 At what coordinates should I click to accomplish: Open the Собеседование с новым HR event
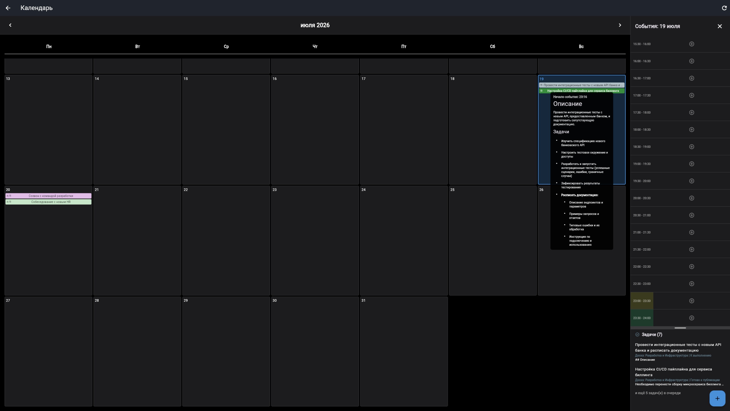48,202
